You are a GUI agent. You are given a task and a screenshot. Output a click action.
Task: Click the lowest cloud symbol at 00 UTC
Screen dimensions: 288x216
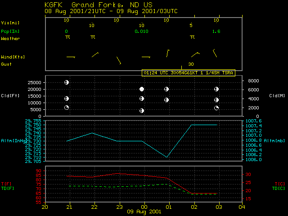[142, 111]
